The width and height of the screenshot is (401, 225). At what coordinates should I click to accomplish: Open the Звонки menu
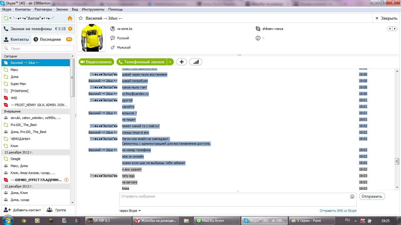coord(62,9)
